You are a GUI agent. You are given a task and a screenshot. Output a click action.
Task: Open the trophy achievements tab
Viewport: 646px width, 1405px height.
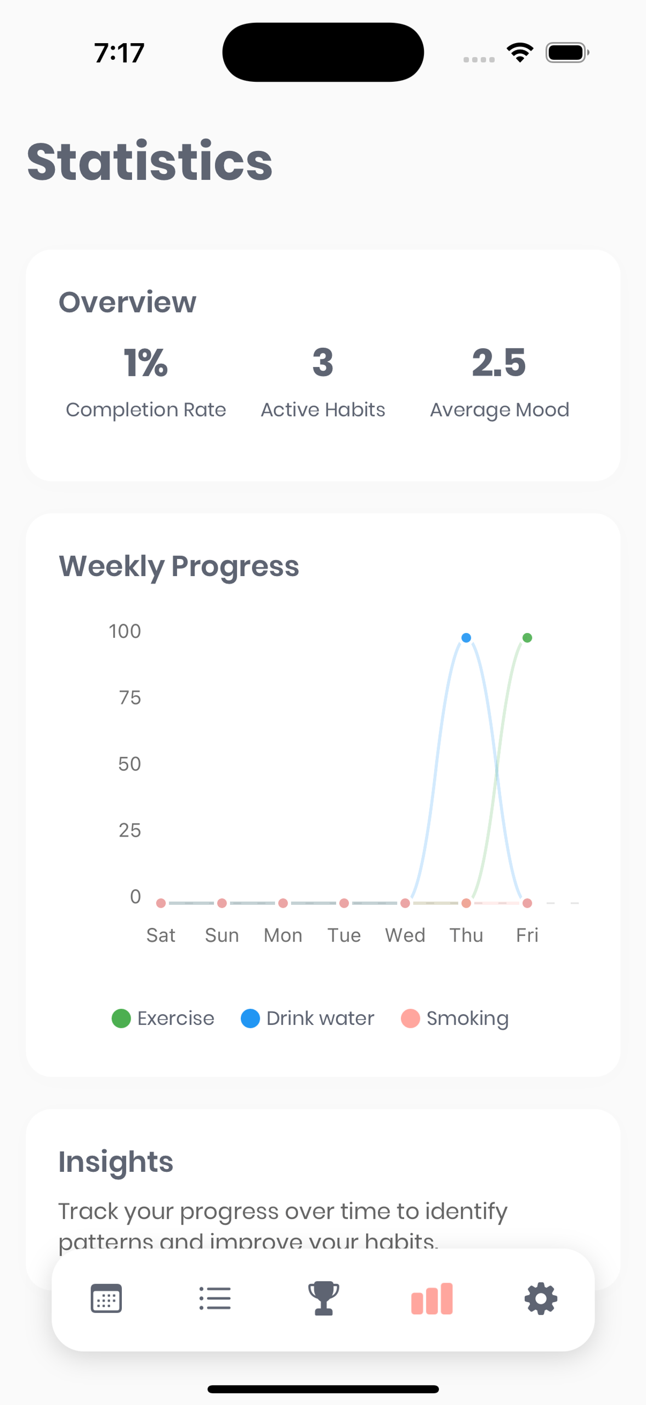click(x=323, y=1298)
